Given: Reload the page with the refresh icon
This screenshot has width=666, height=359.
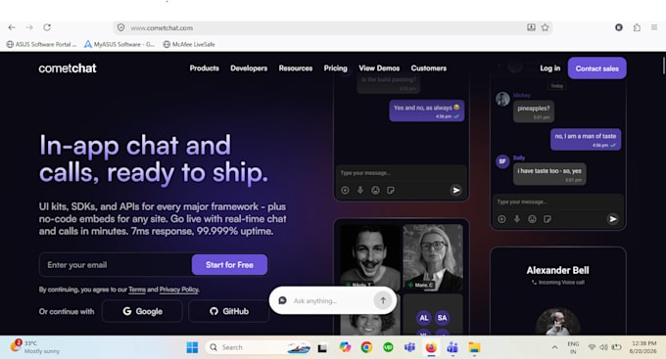Looking at the screenshot, I should (47, 27).
